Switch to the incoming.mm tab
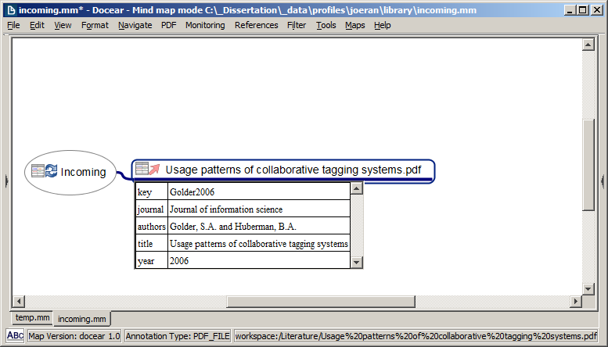Image resolution: width=608 pixels, height=347 pixels. tap(82, 319)
